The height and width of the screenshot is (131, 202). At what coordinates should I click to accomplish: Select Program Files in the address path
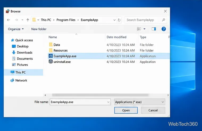(66, 20)
